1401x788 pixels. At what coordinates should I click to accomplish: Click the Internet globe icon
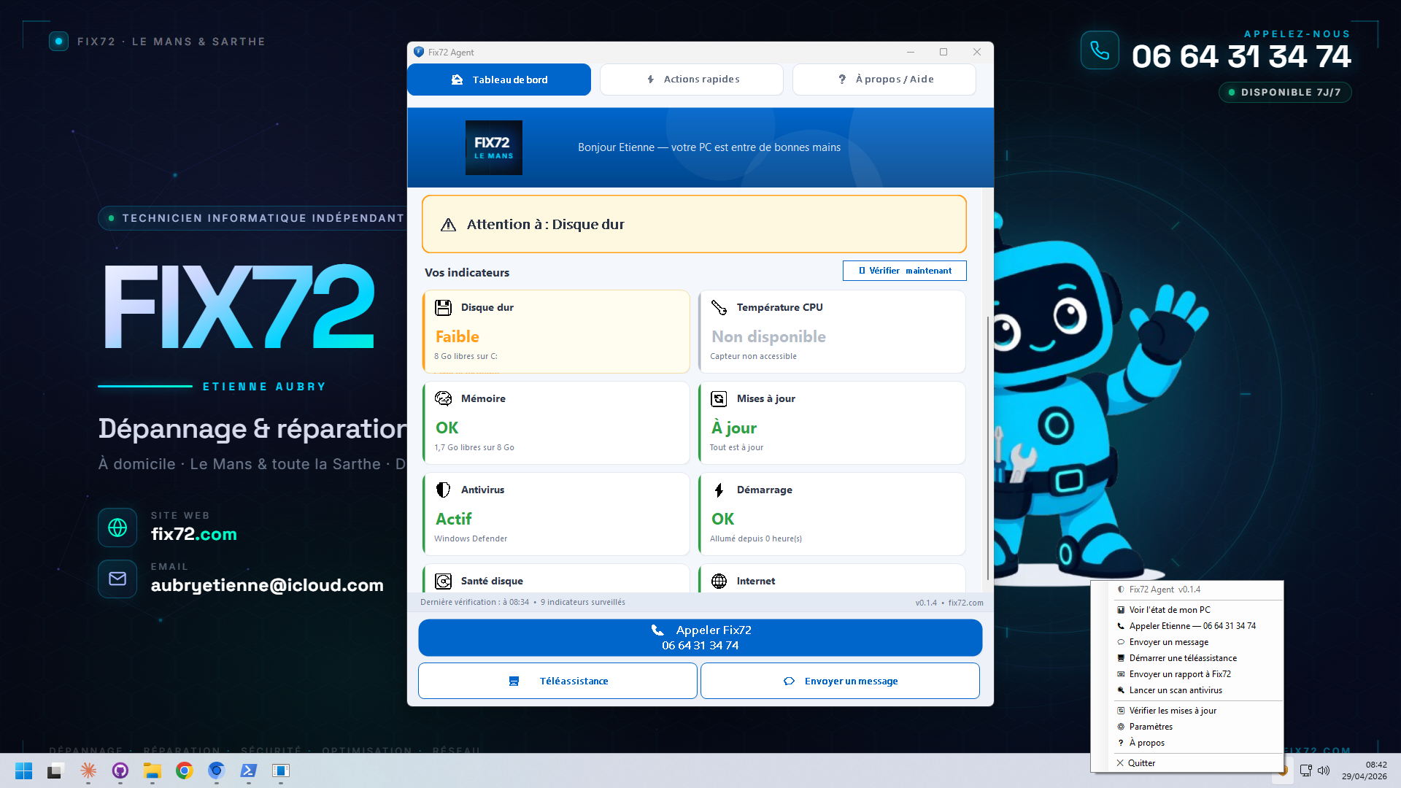(719, 581)
